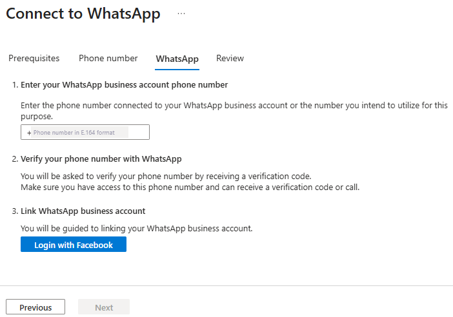Image resolution: width=453 pixels, height=317 pixels.
Task: Go to the Review tab
Action: 230,58
